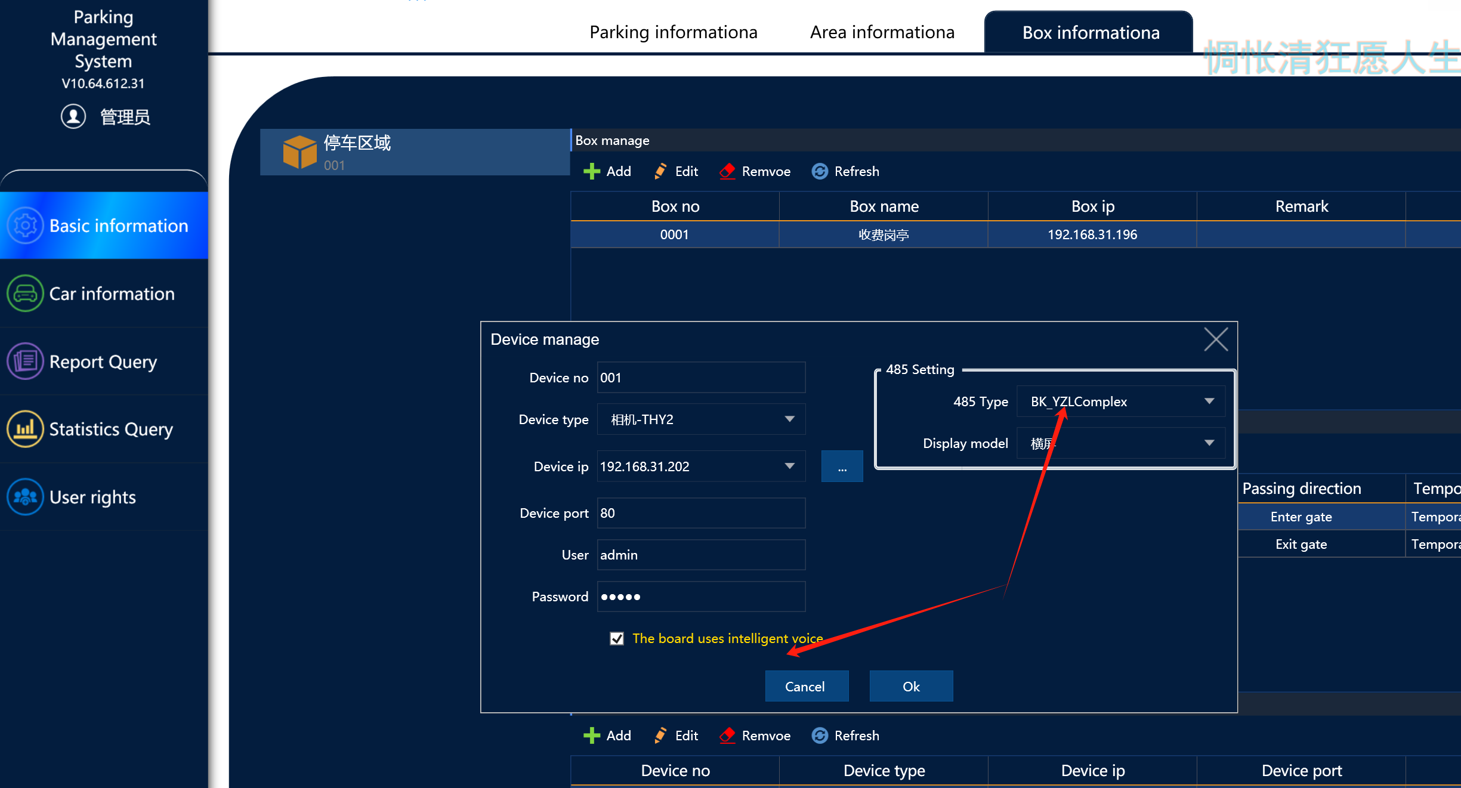Open User rights via its people icon
Viewport: 1461px width, 788px height.
(x=25, y=497)
